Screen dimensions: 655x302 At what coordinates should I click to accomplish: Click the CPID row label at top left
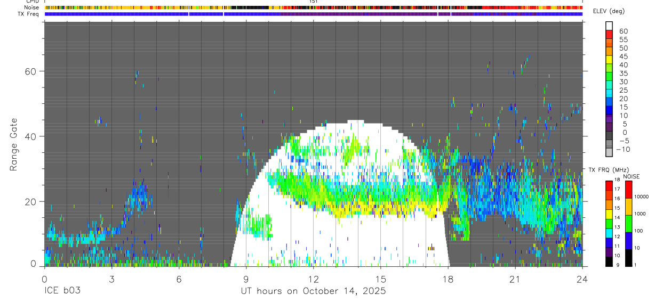pos(33,2)
